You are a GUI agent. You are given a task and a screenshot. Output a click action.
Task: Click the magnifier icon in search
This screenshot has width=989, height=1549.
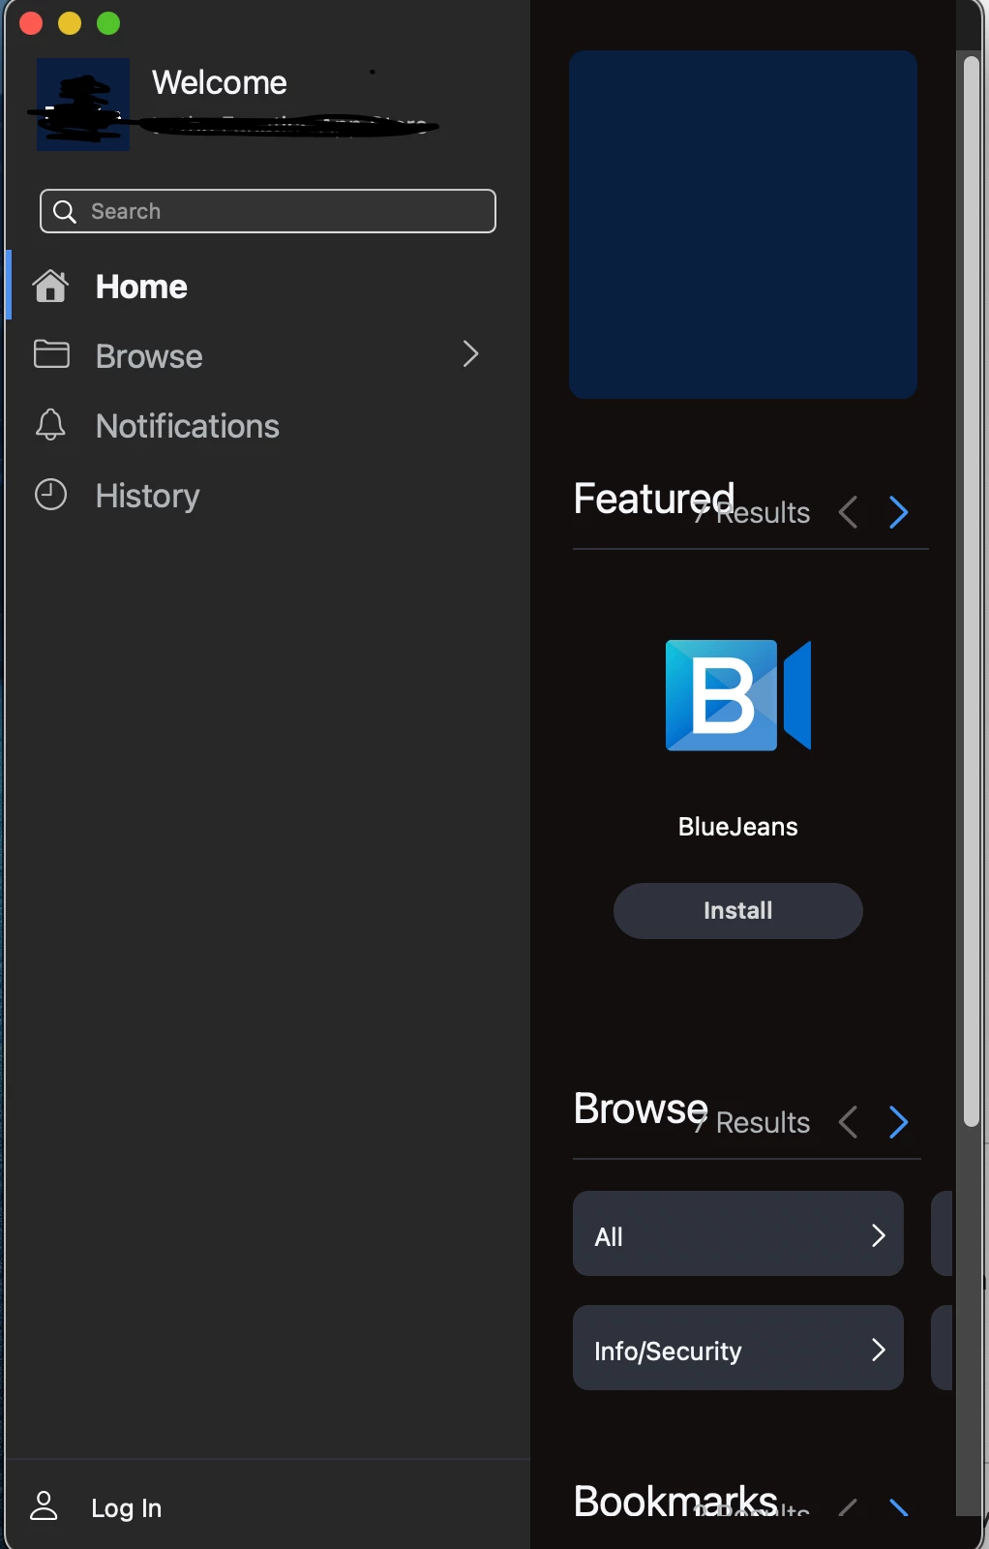point(65,211)
